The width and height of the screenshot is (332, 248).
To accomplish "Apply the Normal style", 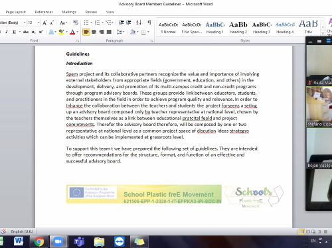I will click(169, 28).
